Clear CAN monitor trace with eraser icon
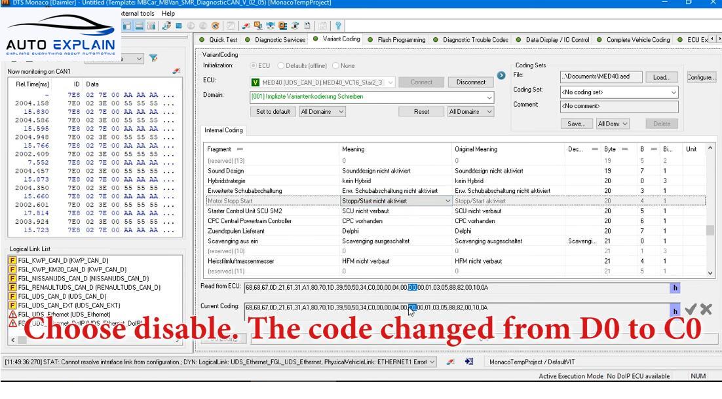Screen dimensions: 722x399 (x=176, y=71)
